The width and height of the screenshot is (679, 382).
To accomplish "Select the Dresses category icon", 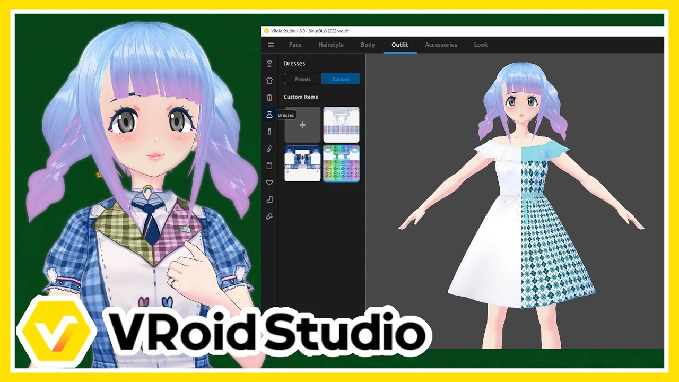I will (269, 115).
